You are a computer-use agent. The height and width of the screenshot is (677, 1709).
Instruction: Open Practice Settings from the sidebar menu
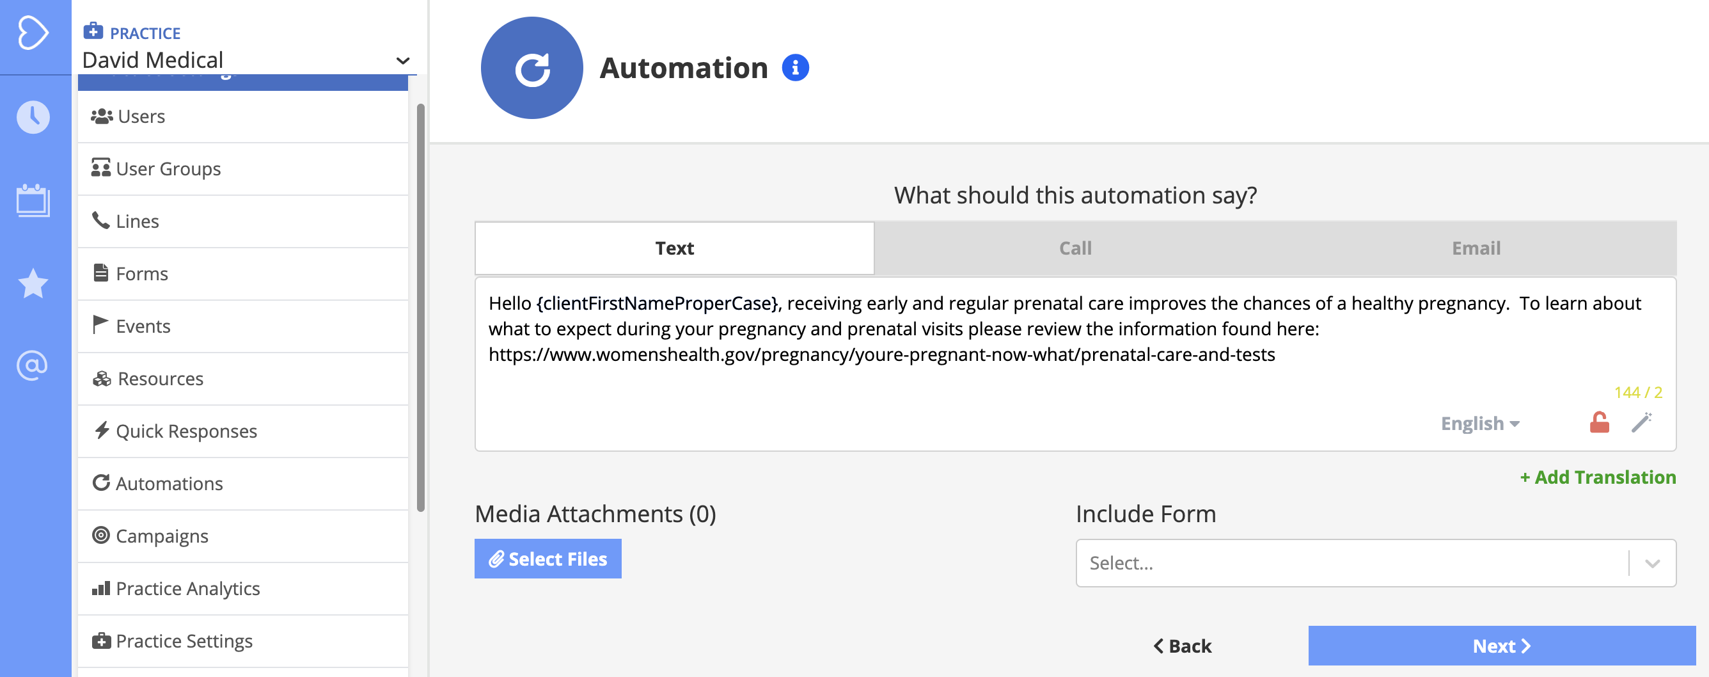click(x=184, y=641)
